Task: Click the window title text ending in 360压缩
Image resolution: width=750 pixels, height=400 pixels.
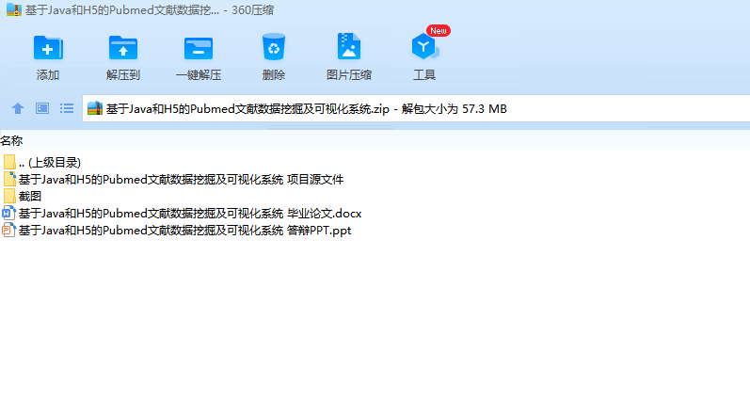Action: pos(150,10)
